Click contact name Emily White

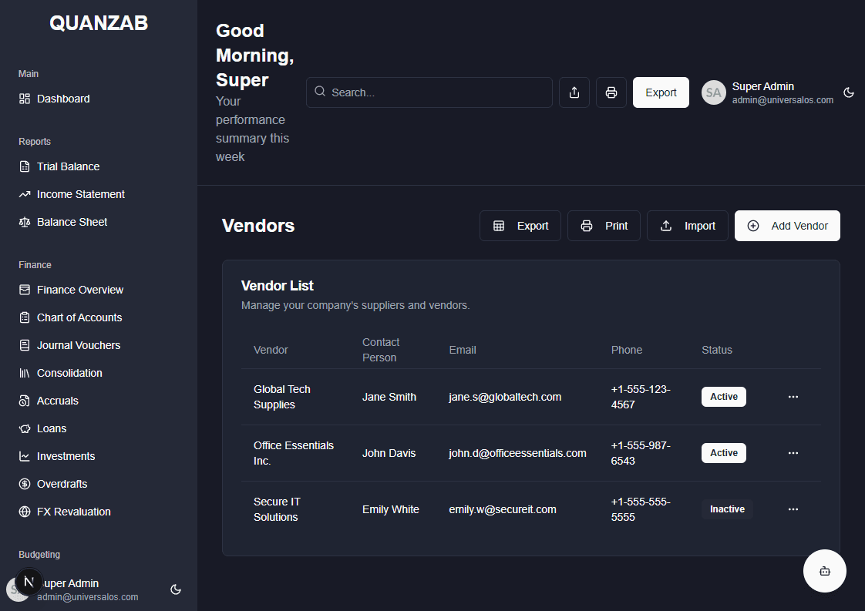(x=391, y=509)
